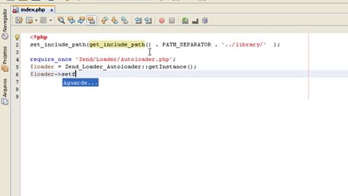Image resolution: width=348 pixels, height=196 pixels.
Task: Open the Arquivos side panel
Action: tap(5, 91)
